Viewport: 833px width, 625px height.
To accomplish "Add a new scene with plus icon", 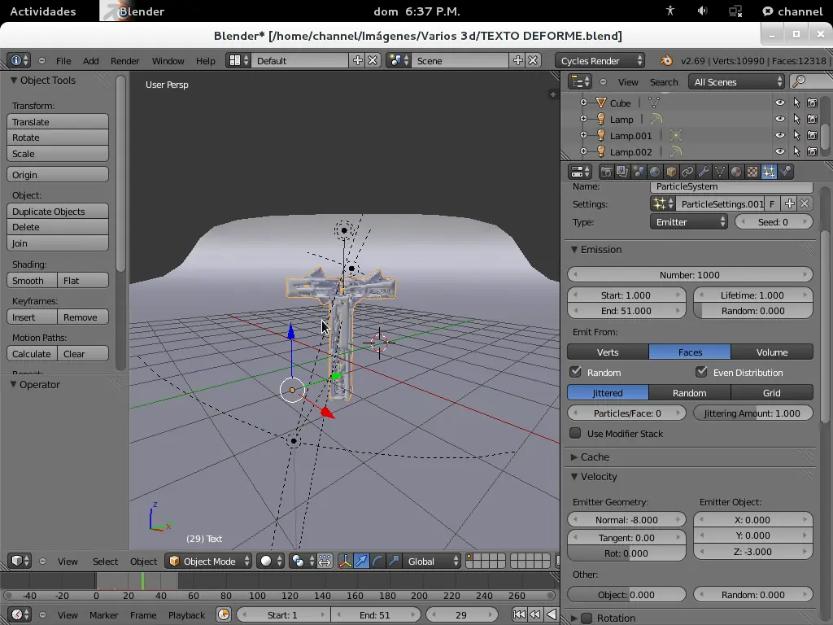I will coord(518,60).
